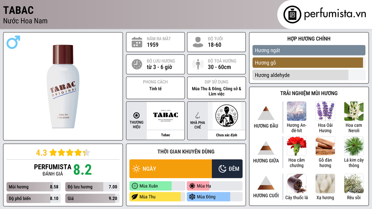Click the Độ lưu hương 7.00 score bar
The image size is (372, 209).
[x=92, y=187]
